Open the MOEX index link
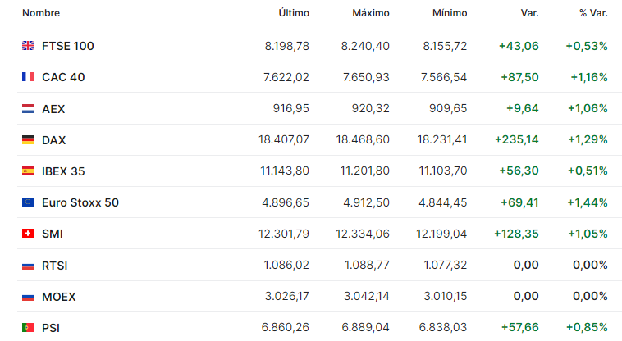Viewport: 622px width, 341px height. coord(59,297)
